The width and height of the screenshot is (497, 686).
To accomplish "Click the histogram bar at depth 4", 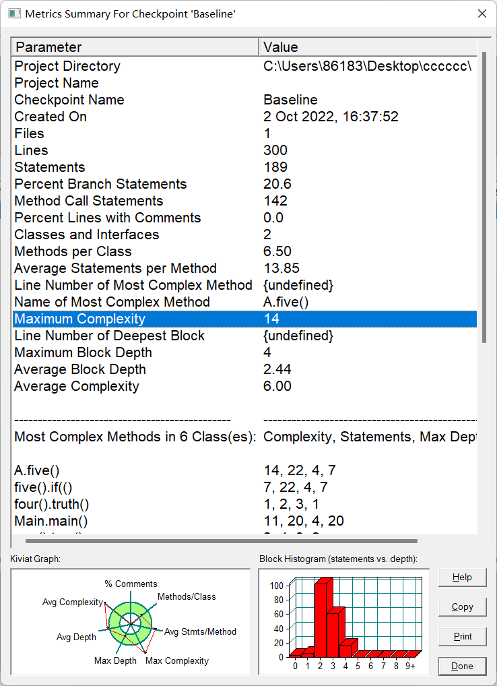I will pos(348,648).
